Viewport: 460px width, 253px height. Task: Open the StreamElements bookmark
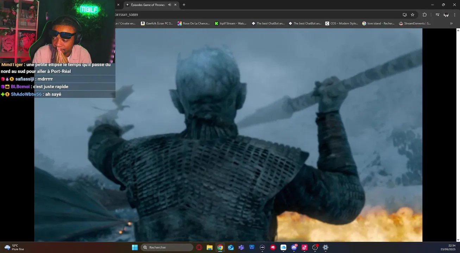(415, 24)
